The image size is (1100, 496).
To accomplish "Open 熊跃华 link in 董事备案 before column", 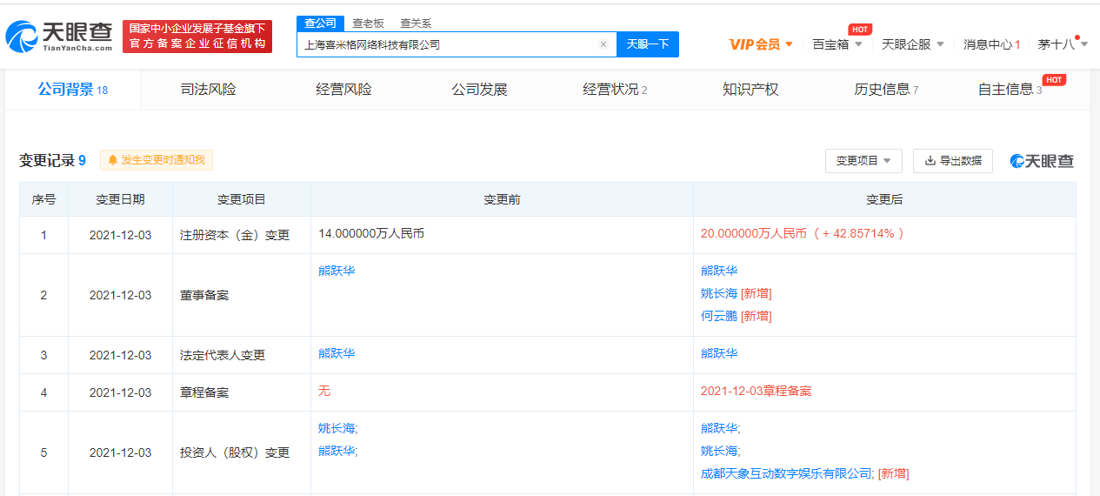I will pos(337,271).
